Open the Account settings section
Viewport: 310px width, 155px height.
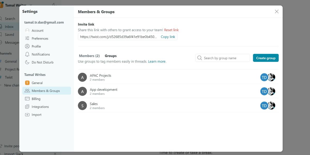(x=37, y=30)
